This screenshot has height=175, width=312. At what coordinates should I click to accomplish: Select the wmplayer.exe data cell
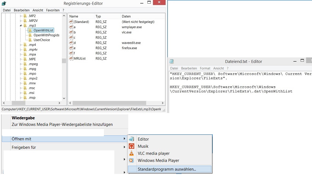[x=132, y=27]
